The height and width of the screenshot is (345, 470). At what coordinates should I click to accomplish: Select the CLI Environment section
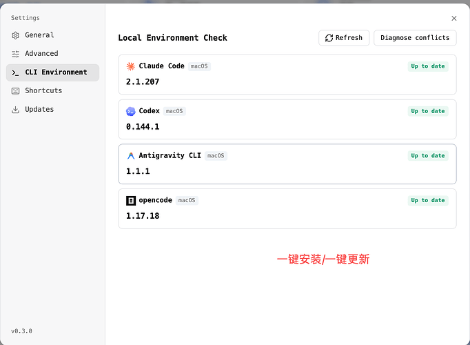(52, 72)
